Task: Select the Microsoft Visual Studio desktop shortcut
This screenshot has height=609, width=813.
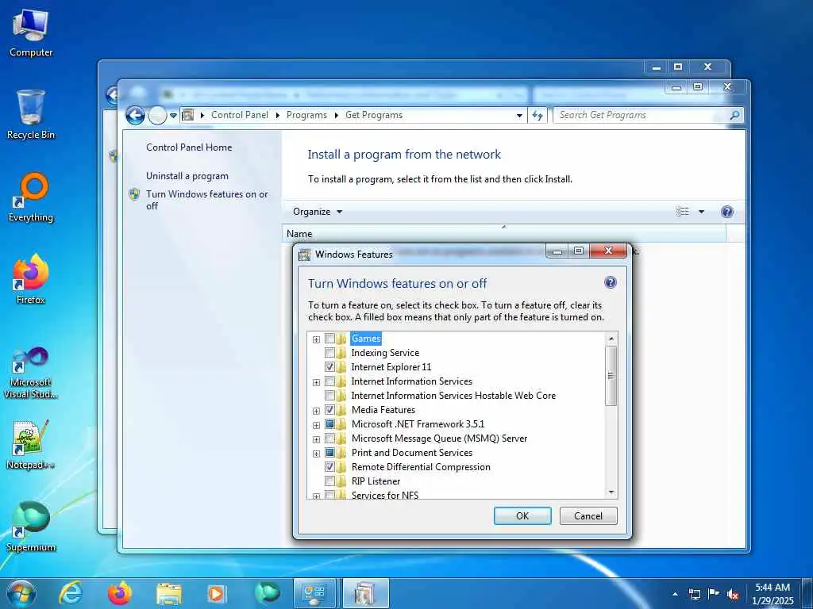Action: 31,373
